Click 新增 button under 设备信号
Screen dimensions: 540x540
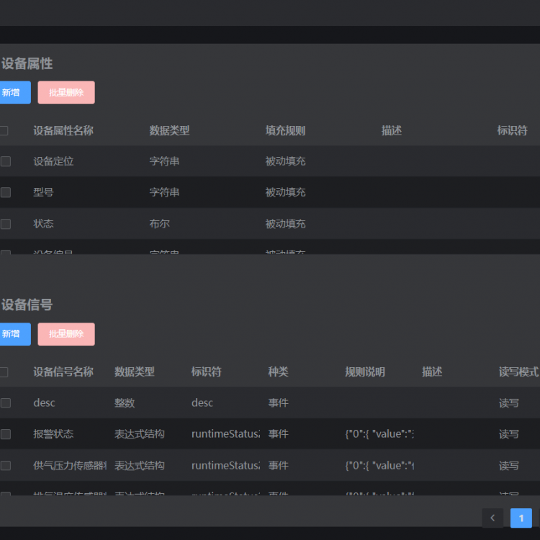[12, 334]
